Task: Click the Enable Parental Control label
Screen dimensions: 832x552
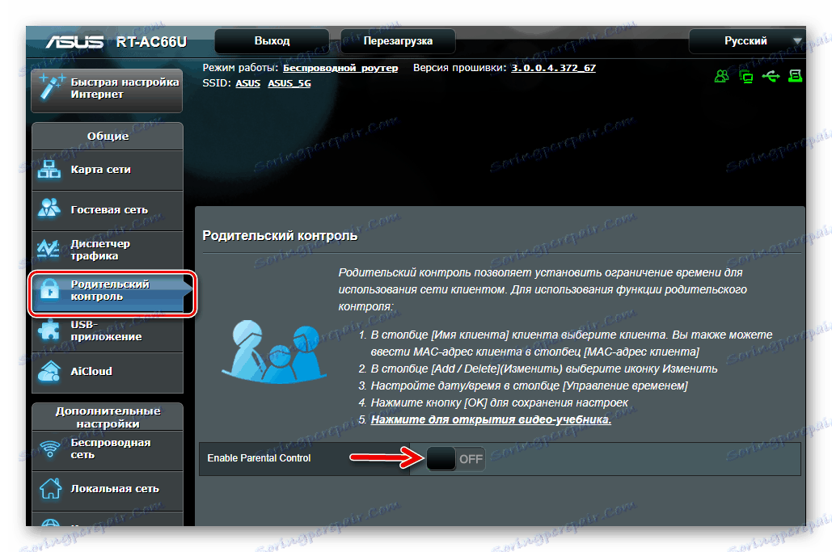Action: [259, 458]
